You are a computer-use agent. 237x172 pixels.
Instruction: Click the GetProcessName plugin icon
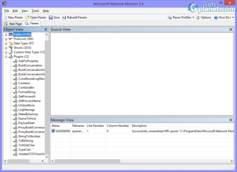coord(15,101)
